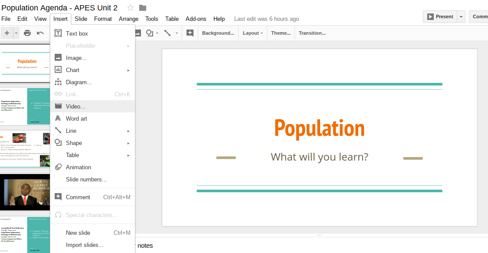Click the Print icon in the toolbar

click(27, 33)
